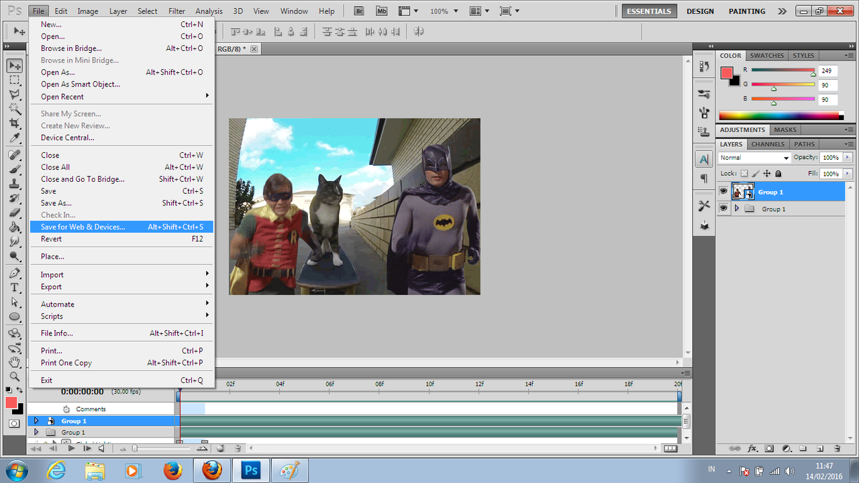Open the History panel icon
Image resolution: width=859 pixels, height=483 pixels.
pyautogui.click(x=704, y=66)
